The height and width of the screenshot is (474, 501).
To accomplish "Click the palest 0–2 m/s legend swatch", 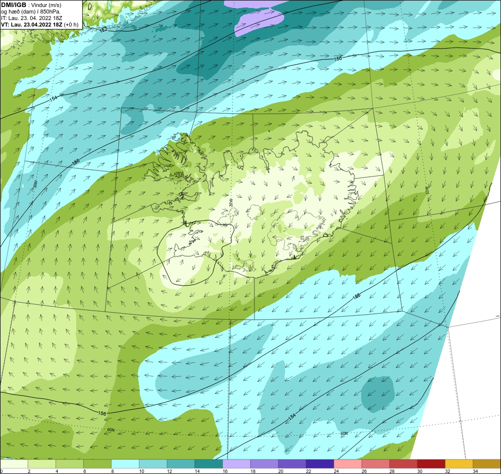I will (14, 464).
